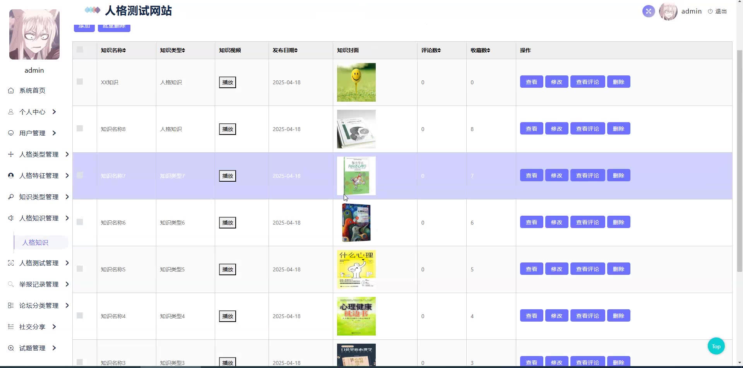Check the box for the 知识名称5 row
Screen dimensions: 743x368
point(80,269)
